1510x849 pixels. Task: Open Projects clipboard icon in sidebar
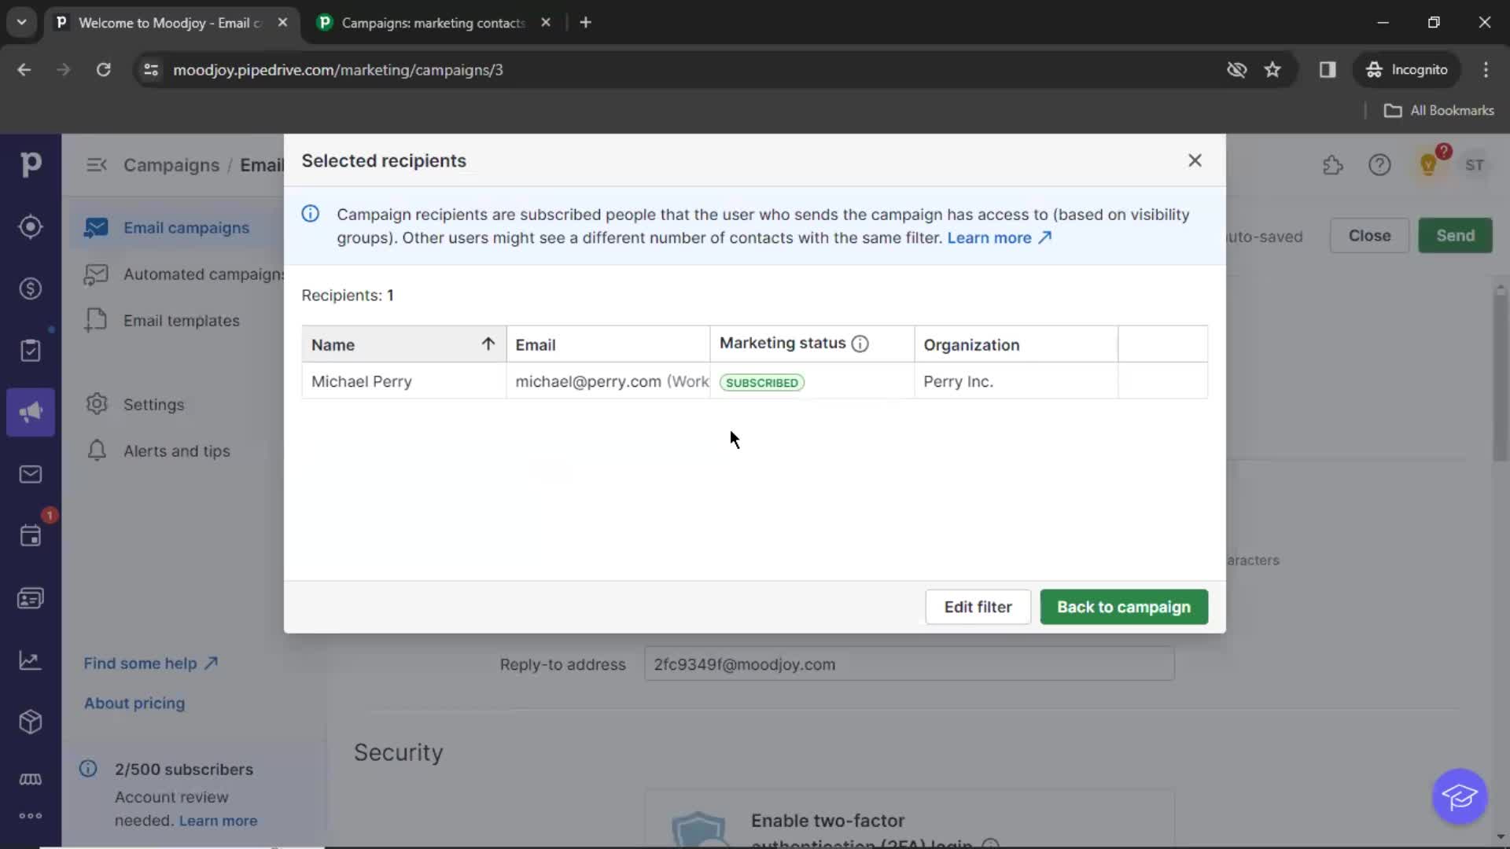(31, 351)
